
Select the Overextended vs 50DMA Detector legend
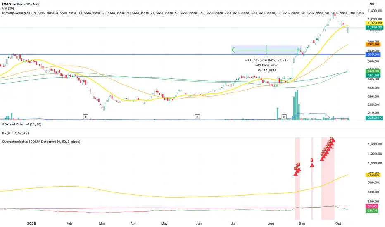tap(41, 142)
